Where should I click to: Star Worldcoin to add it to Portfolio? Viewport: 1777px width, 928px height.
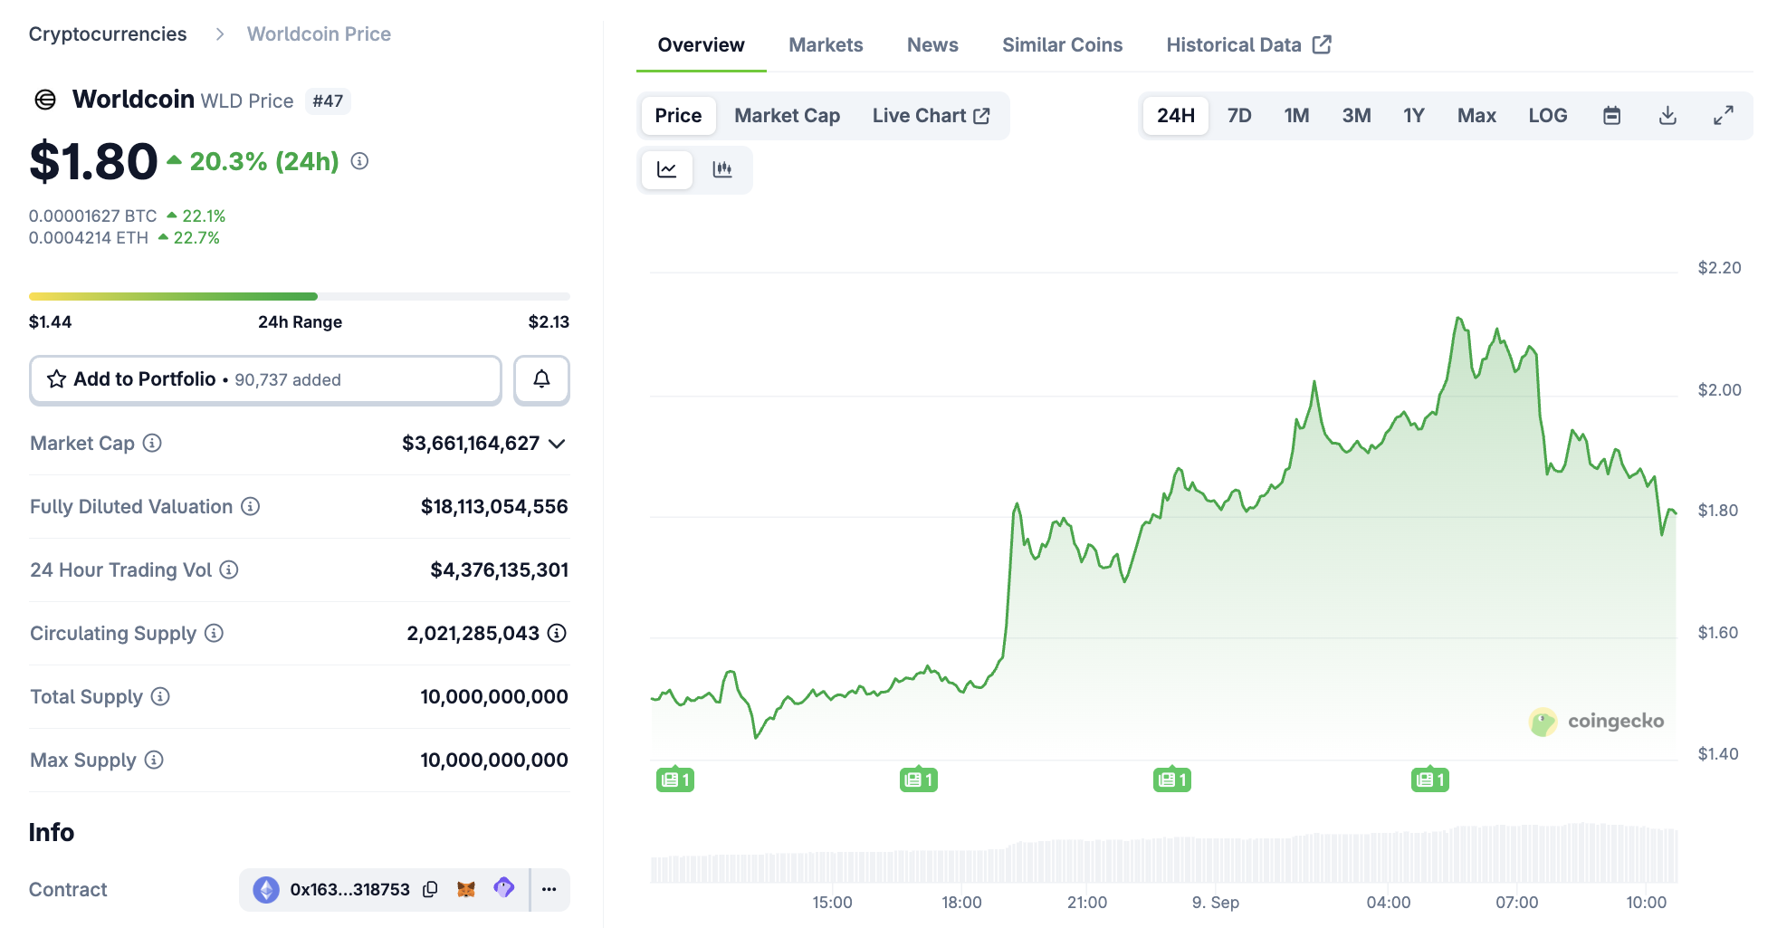coord(56,379)
